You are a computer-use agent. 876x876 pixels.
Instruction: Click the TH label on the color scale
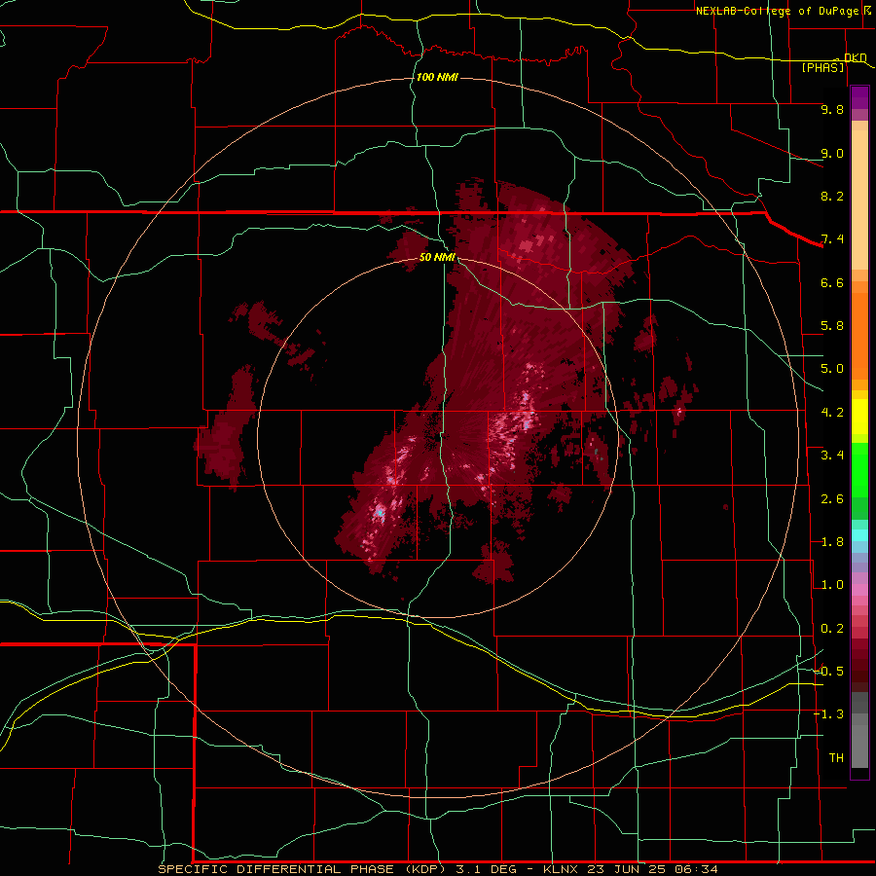pyautogui.click(x=836, y=758)
